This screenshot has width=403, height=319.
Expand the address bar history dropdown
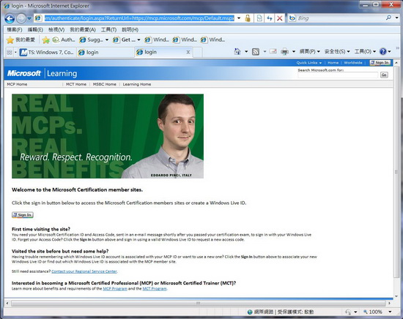[239, 18]
